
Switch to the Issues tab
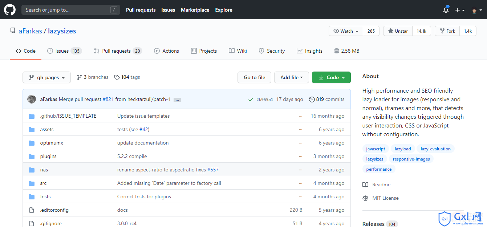64,51
